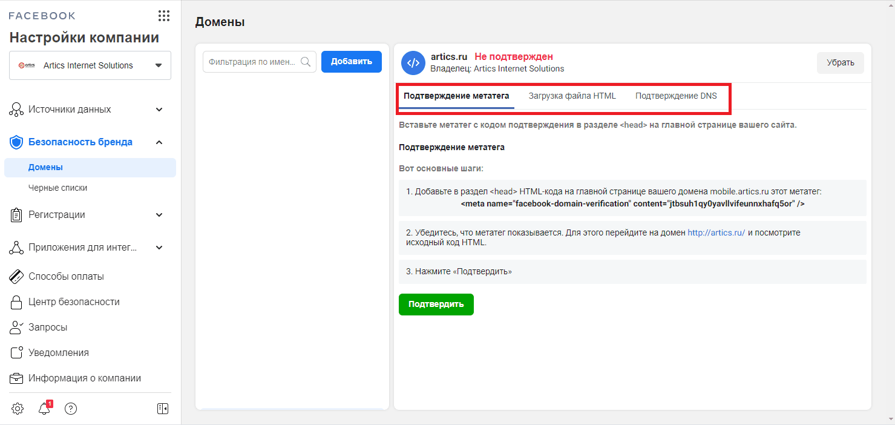Click the Домены page heading
The width and height of the screenshot is (895, 425).
coord(220,22)
